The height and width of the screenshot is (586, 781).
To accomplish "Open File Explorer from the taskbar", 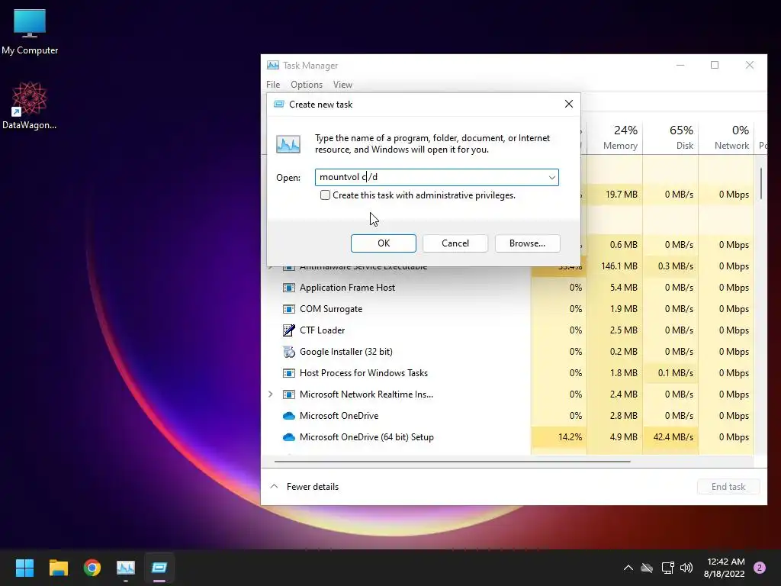I will (x=58, y=568).
